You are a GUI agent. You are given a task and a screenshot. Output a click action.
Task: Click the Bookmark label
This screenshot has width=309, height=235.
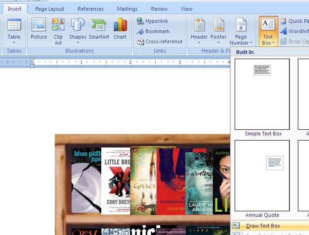pyautogui.click(x=158, y=31)
